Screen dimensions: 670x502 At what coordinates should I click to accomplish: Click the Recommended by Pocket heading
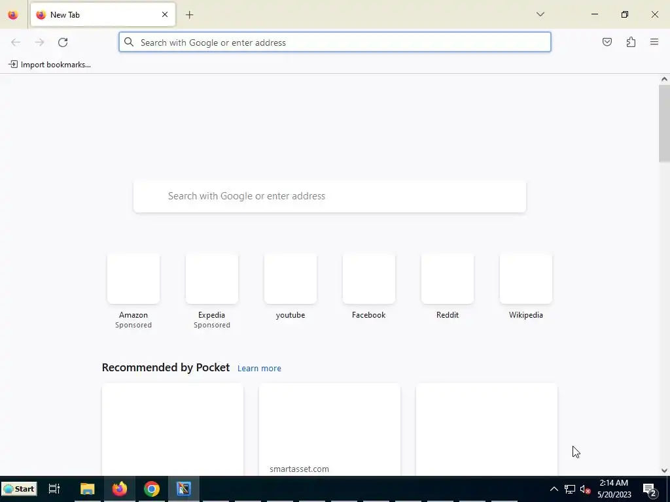pos(166,367)
